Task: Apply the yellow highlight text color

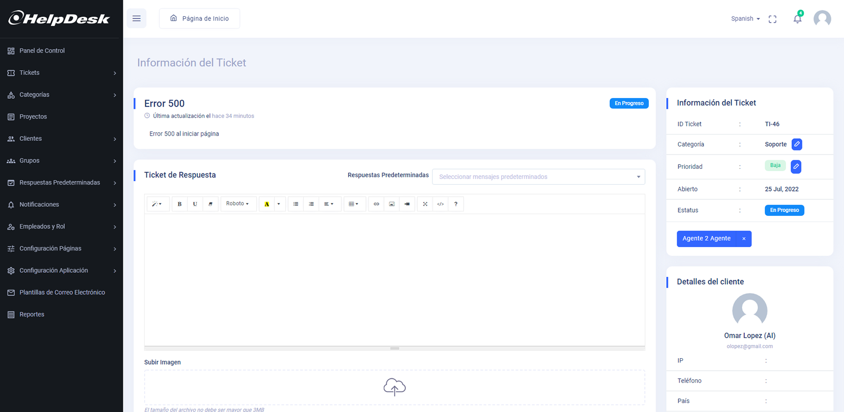Action: click(x=267, y=204)
